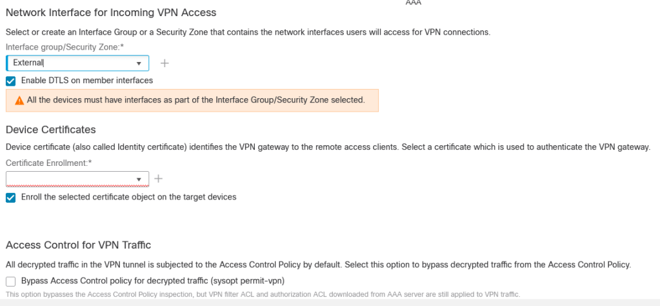Add new certificate enrollment with plus icon
Screen dimensions: 660x306
159,179
